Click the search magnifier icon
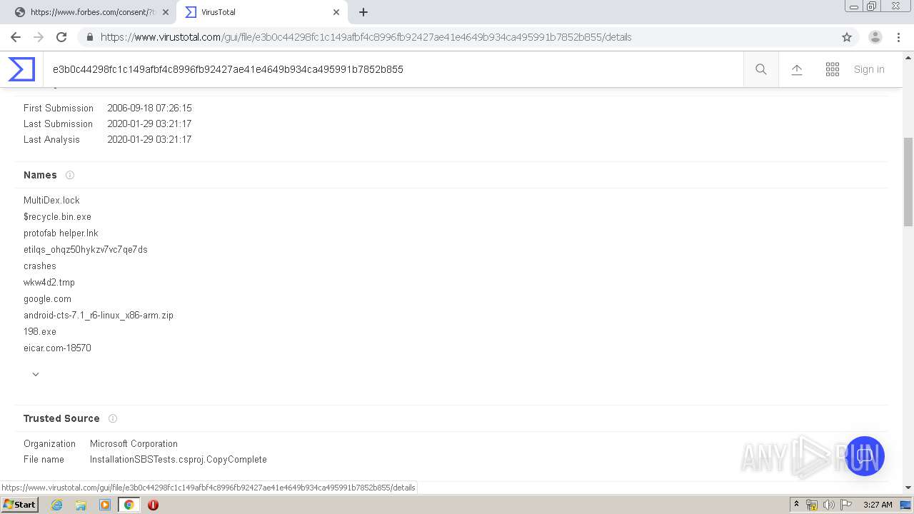The width and height of the screenshot is (914, 514). [x=761, y=69]
